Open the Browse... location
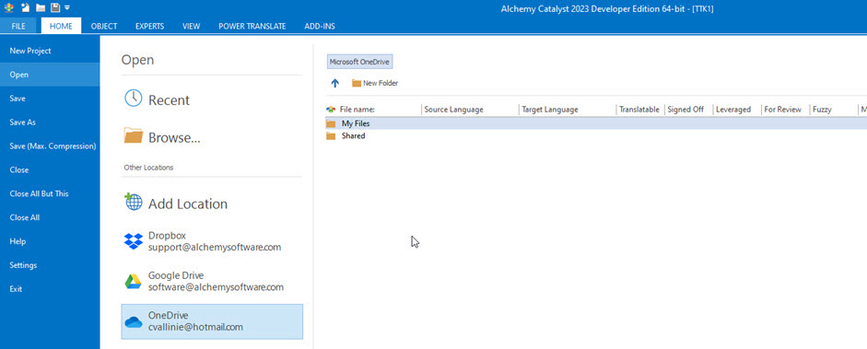Screen dimensions: 867x349 point(212,136)
